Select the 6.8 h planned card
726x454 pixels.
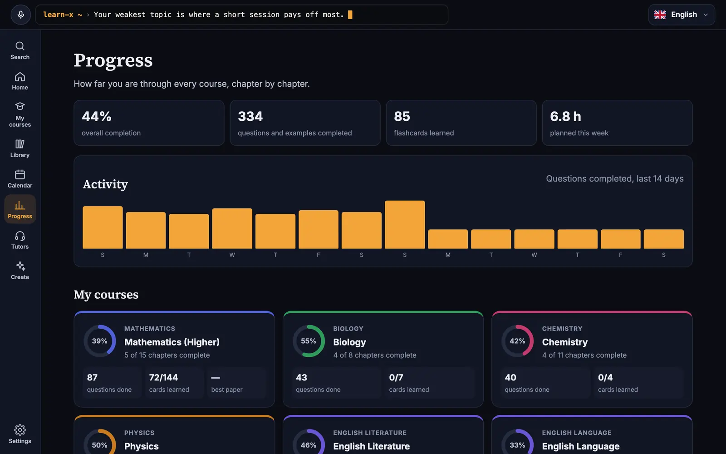tap(617, 123)
